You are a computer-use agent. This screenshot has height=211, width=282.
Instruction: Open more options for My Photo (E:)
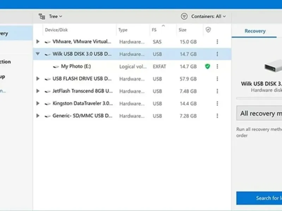[217, 66]
